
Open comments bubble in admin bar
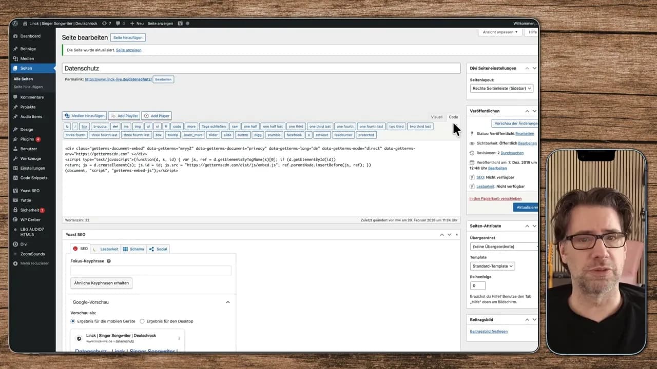tap(120, 24)
